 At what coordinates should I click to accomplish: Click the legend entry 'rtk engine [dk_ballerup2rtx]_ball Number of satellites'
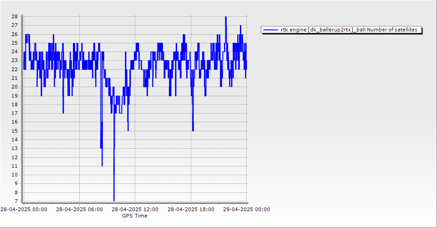[341, 30]
